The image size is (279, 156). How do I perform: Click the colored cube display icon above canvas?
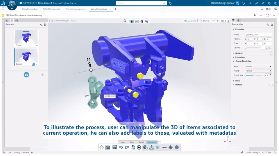pos(132,21)
